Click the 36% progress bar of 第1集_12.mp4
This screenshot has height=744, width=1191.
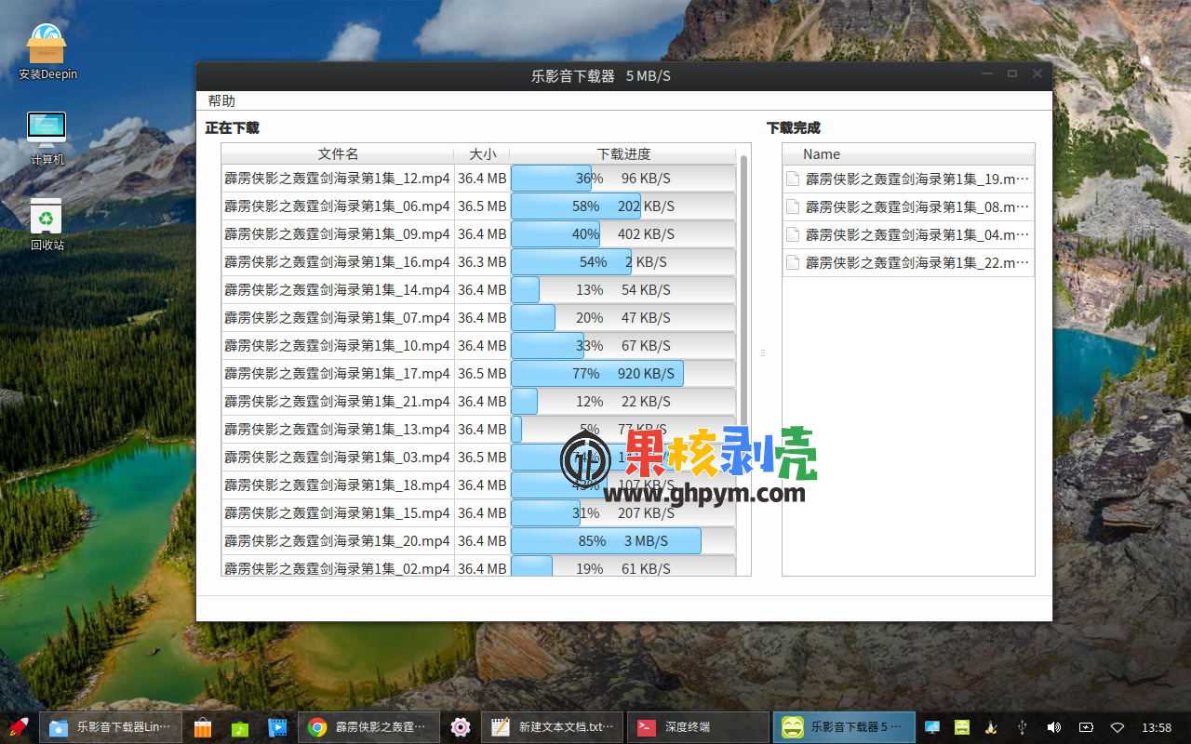(x=623, y=179)
